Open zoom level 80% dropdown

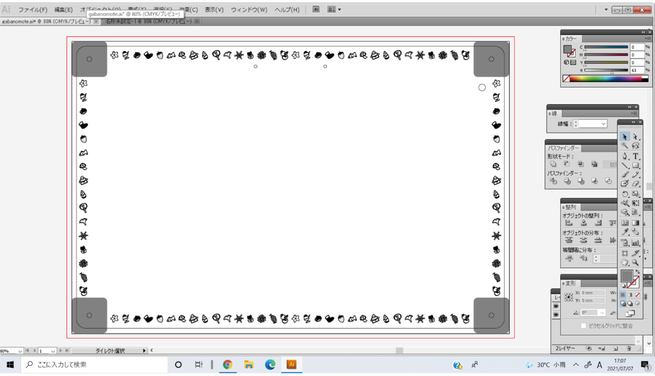(x=20, y=351)
